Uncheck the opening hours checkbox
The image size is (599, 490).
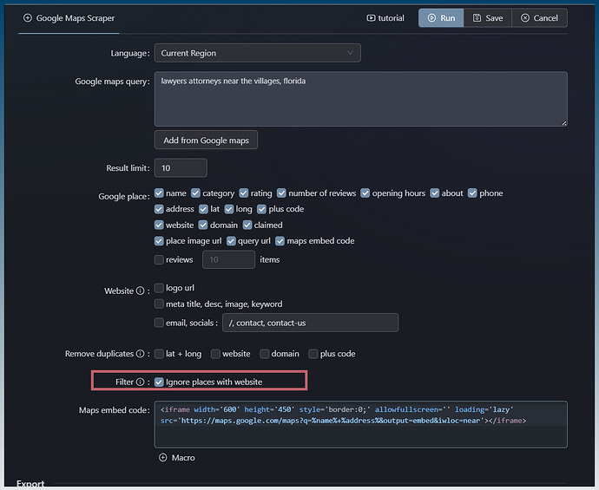point(365,193)
